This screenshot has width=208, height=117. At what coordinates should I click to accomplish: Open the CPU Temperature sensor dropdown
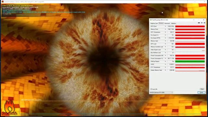165,67
